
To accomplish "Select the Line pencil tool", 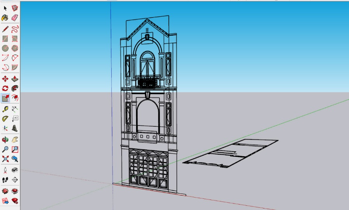I will click(x=5, y=29).
